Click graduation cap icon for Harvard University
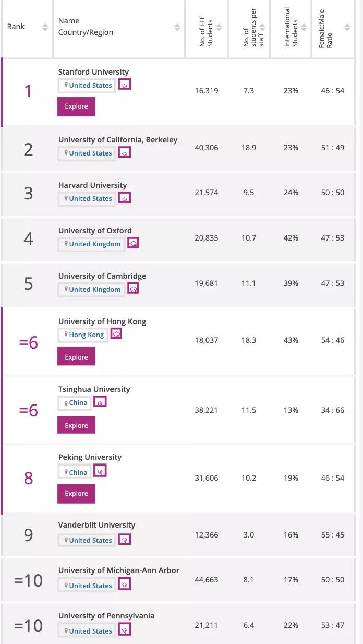363x644 pixels. tap(125, 198)
